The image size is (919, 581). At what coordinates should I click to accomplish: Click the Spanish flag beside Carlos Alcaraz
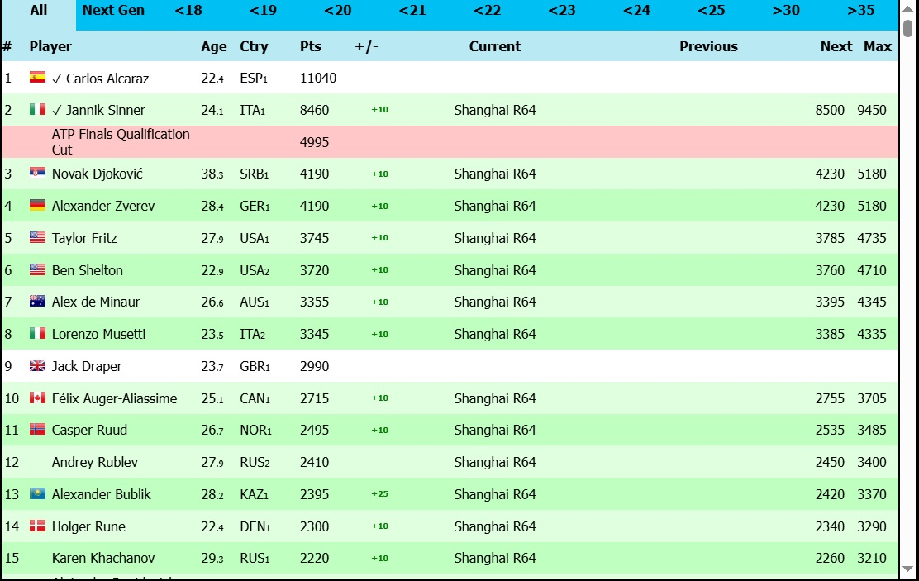tap(37, 78)
